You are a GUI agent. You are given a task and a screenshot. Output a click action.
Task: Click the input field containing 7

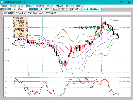pos(43,9)
